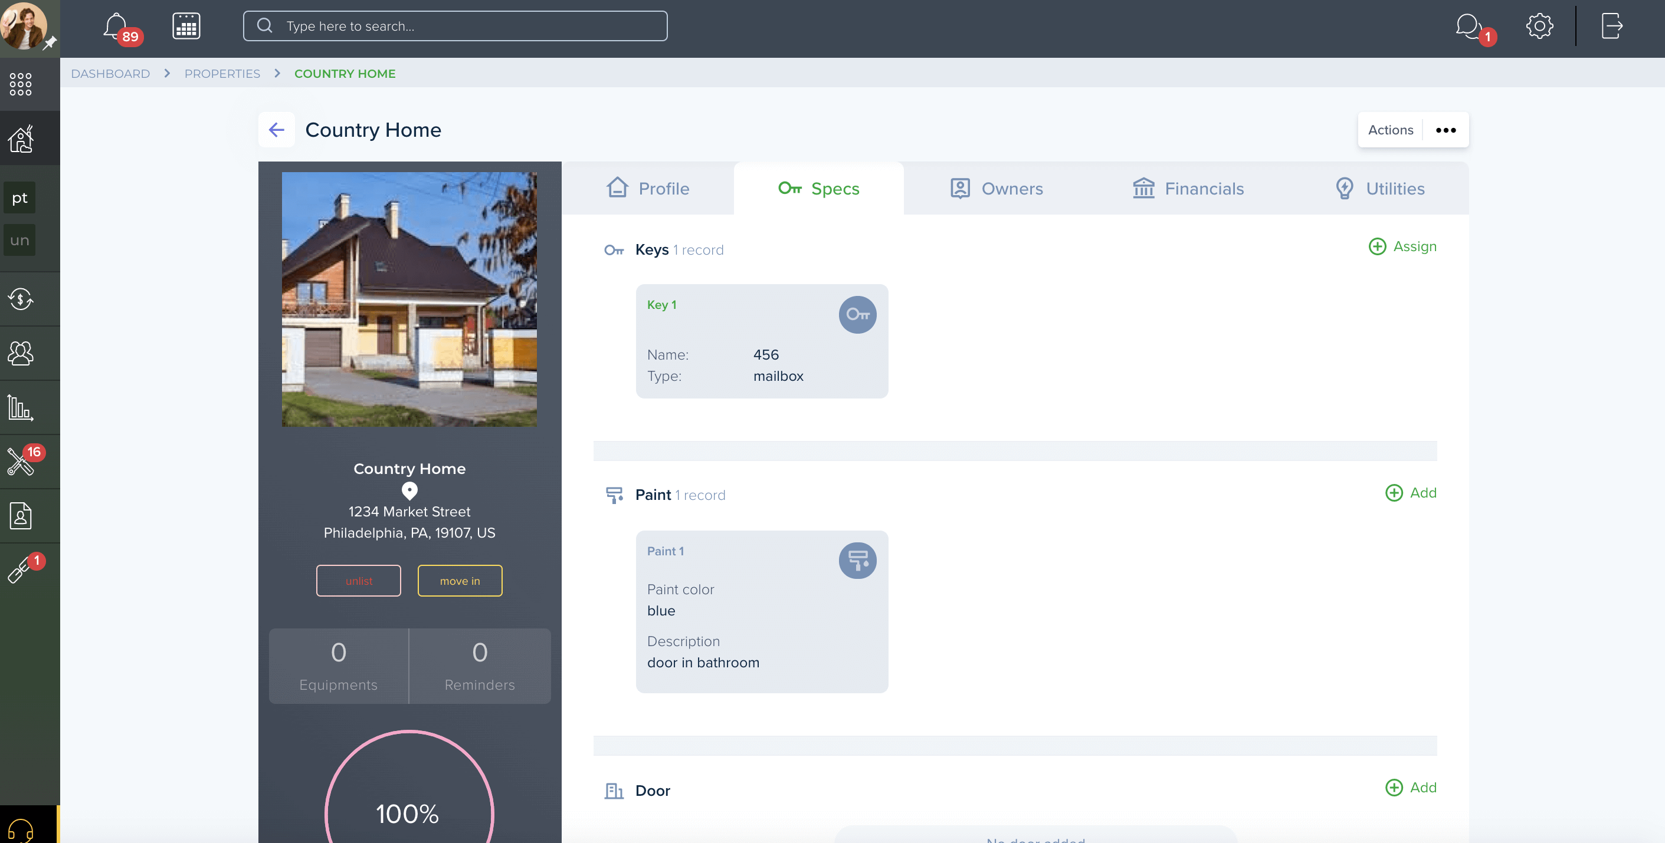Select the 'pt' sidebar item
This screenshot has height=843, width=1665.
[19, 197]
